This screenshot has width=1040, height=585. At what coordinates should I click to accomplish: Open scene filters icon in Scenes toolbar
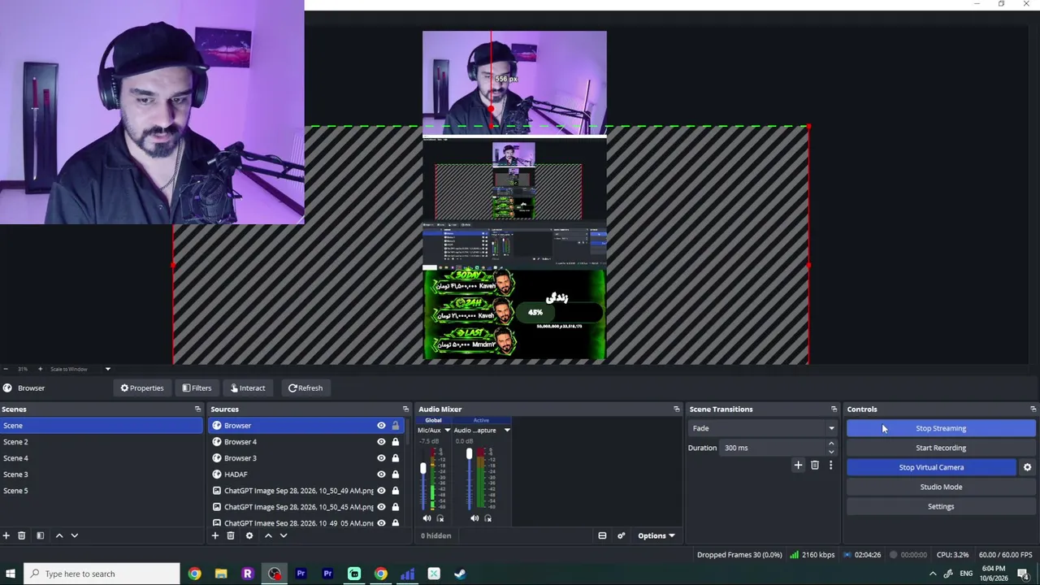pos(40,535)
